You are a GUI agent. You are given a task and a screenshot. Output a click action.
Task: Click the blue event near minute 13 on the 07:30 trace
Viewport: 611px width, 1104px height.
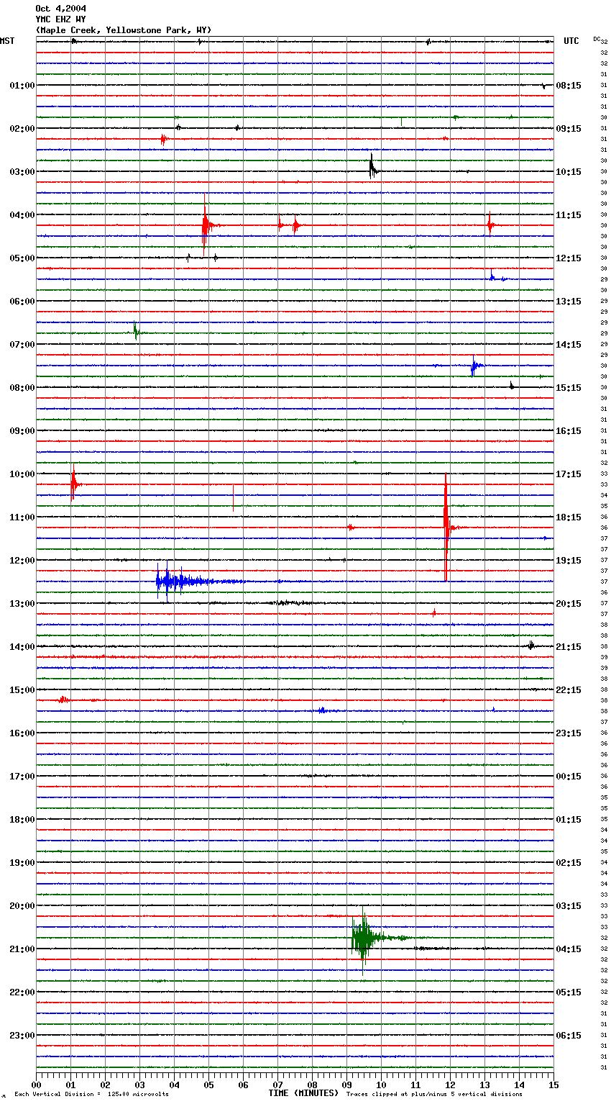coord(474,366)
